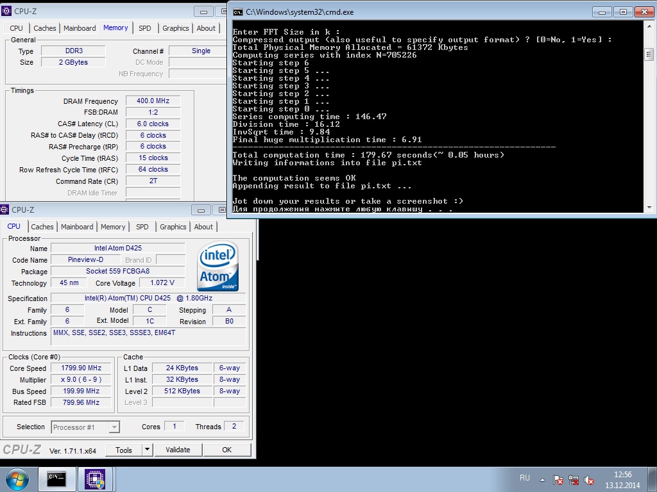657x492 pixels.
Task: Select the CPU tab in the lower CPU-Z window
Action: [x=14, y=226]
